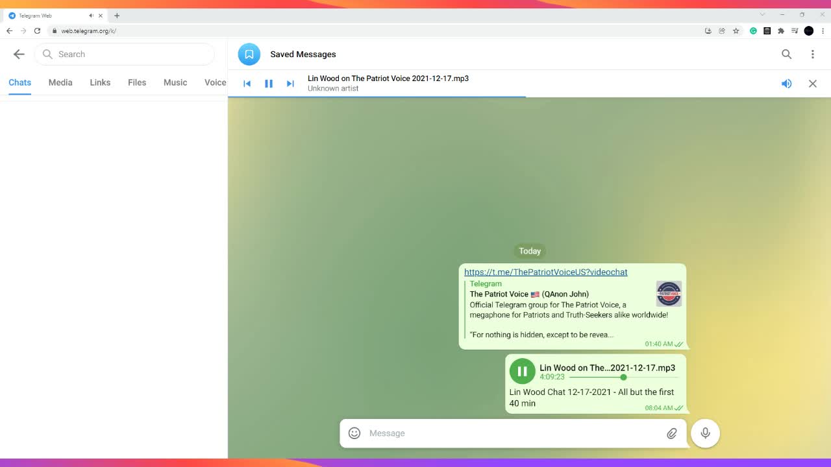Pause the mp3 in message bubble

tap(522, 372)
